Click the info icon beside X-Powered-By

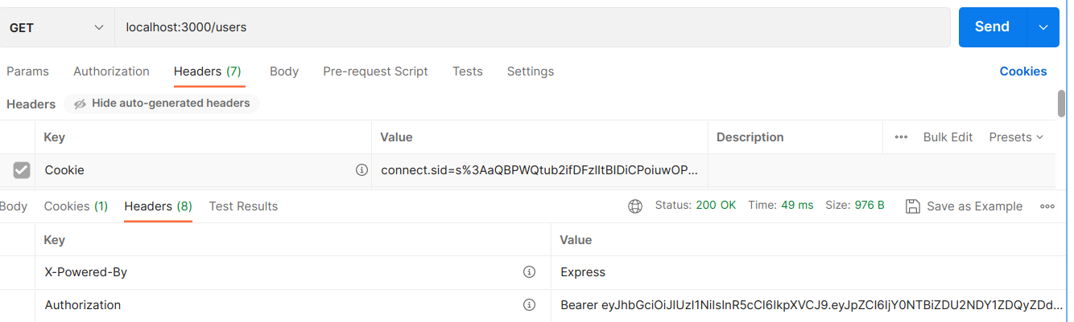click(x=529, y=272)
